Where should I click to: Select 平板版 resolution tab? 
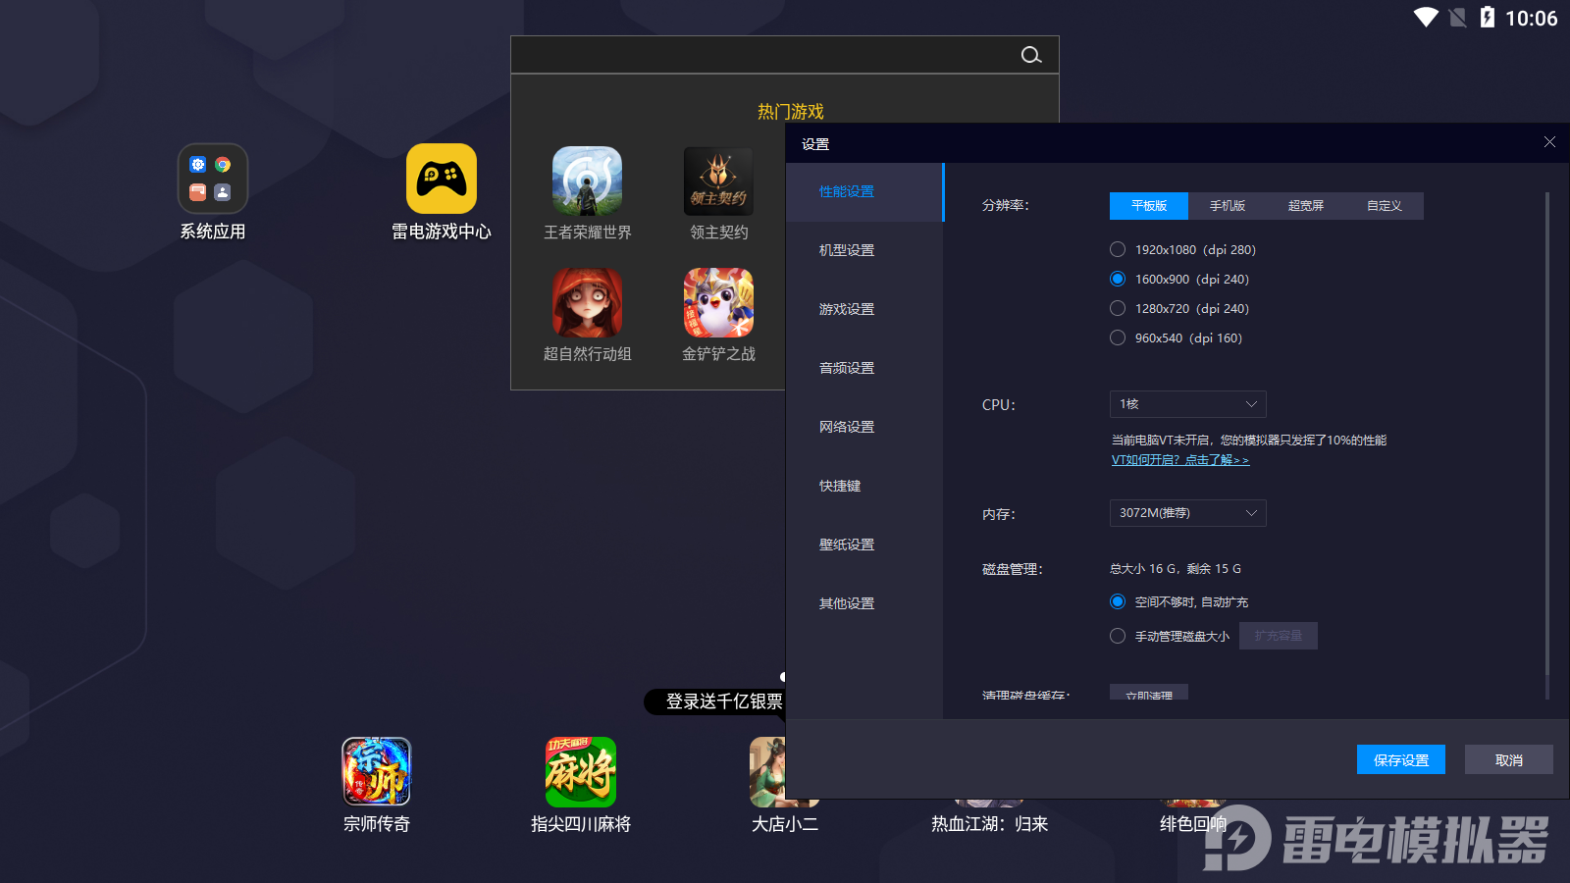coord(1149,206)
